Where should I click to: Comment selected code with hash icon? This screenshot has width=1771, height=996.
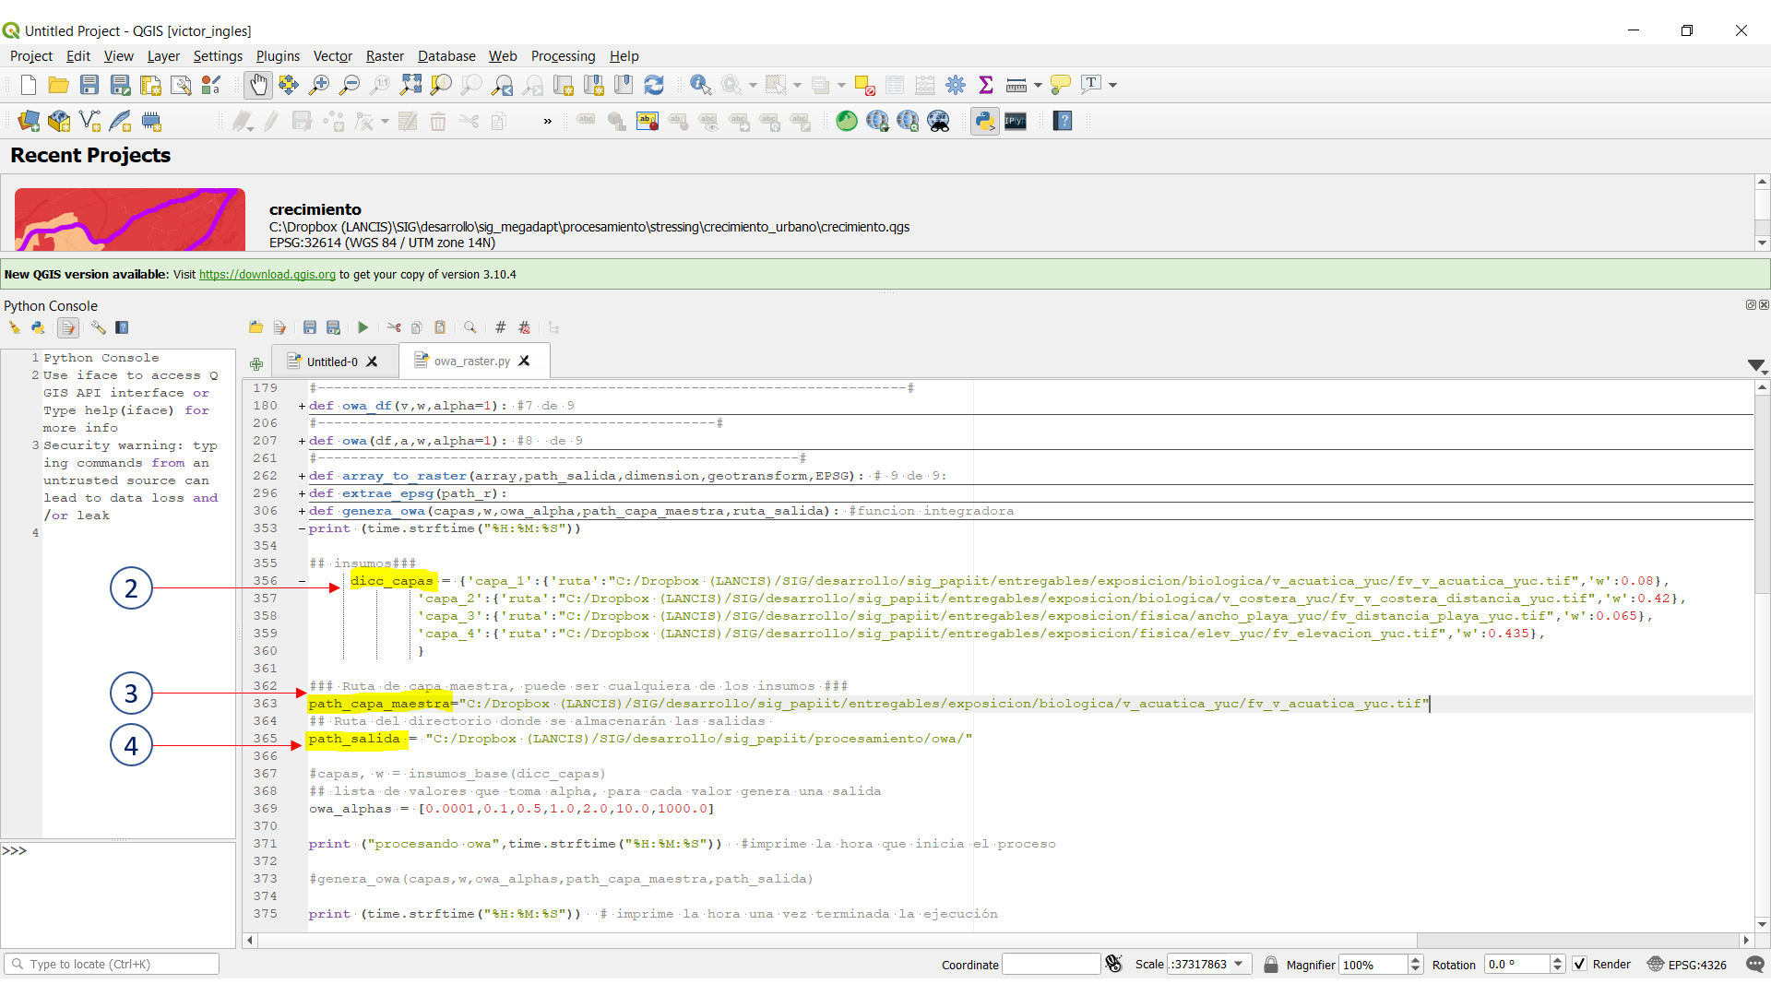click(x=500, y=327)
